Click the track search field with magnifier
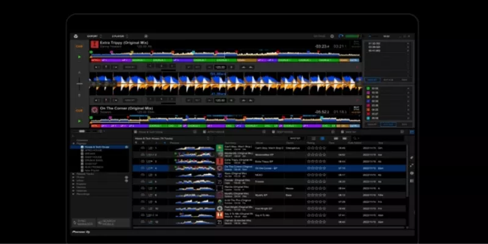This screenshot has height=244, width=488. point(378,138)
